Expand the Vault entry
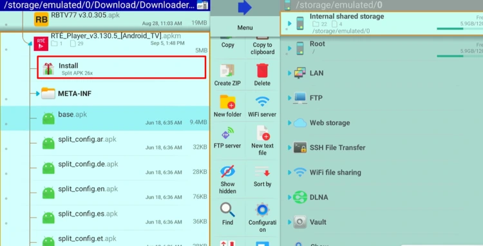The image size is (483, 246). point(289,222)
